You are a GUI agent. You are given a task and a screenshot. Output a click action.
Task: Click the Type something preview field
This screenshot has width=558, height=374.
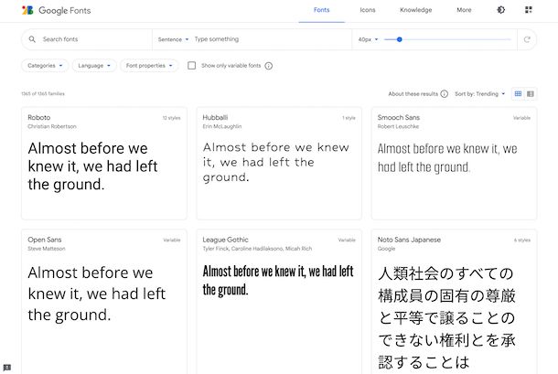[x=271, y=39]
